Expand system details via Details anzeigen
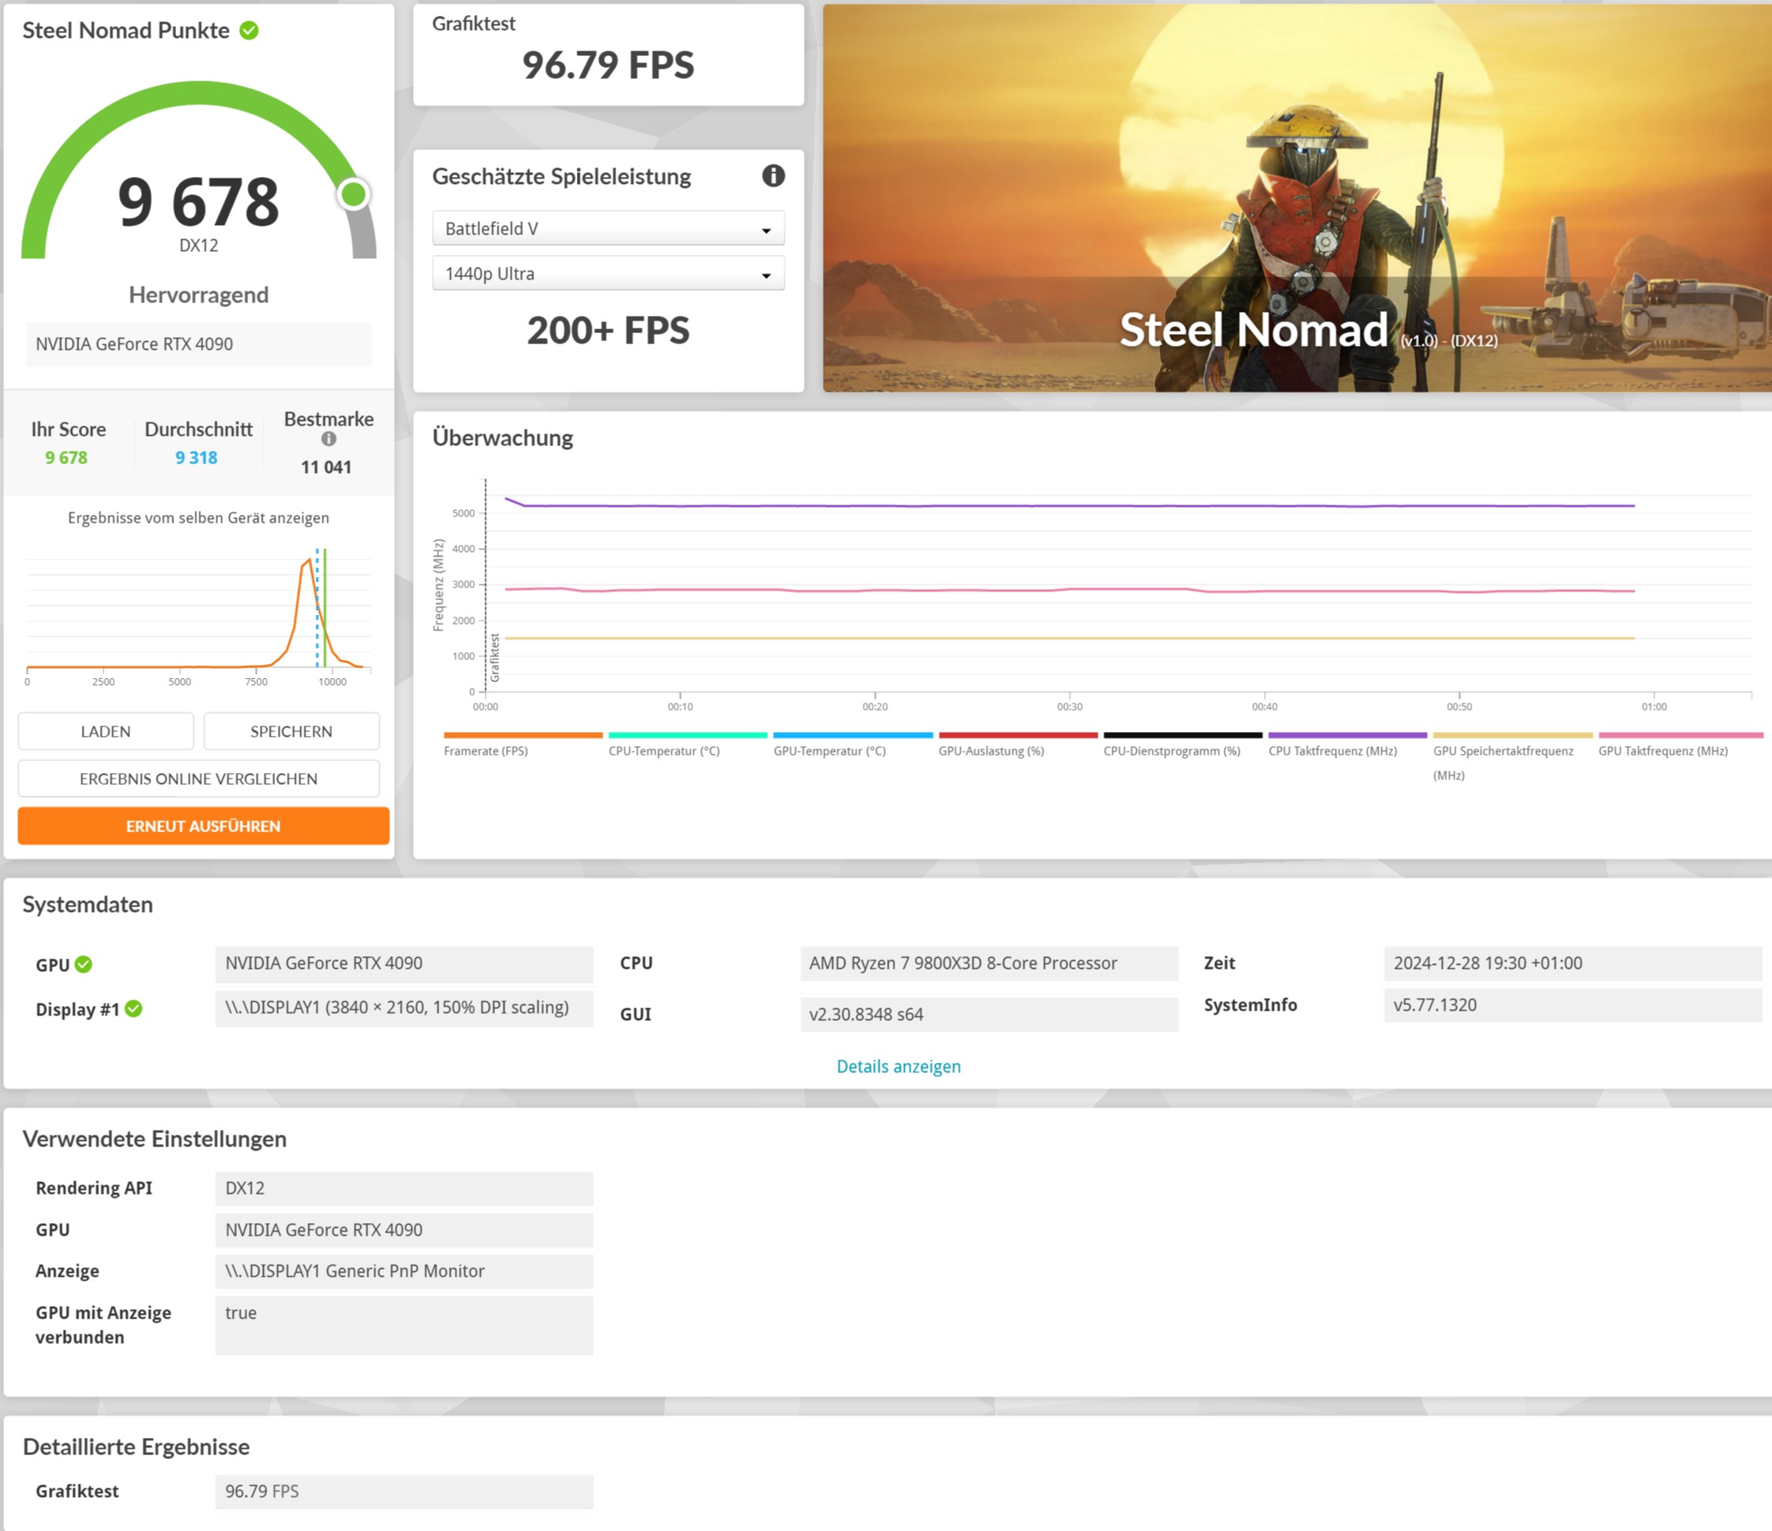Screen dimensions: 1772x1531 coord(898,1067)
